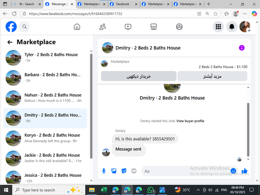Open the Nahun 2 Beds 2 Baths conversation

pyautogui.click(x=45, y=98)
